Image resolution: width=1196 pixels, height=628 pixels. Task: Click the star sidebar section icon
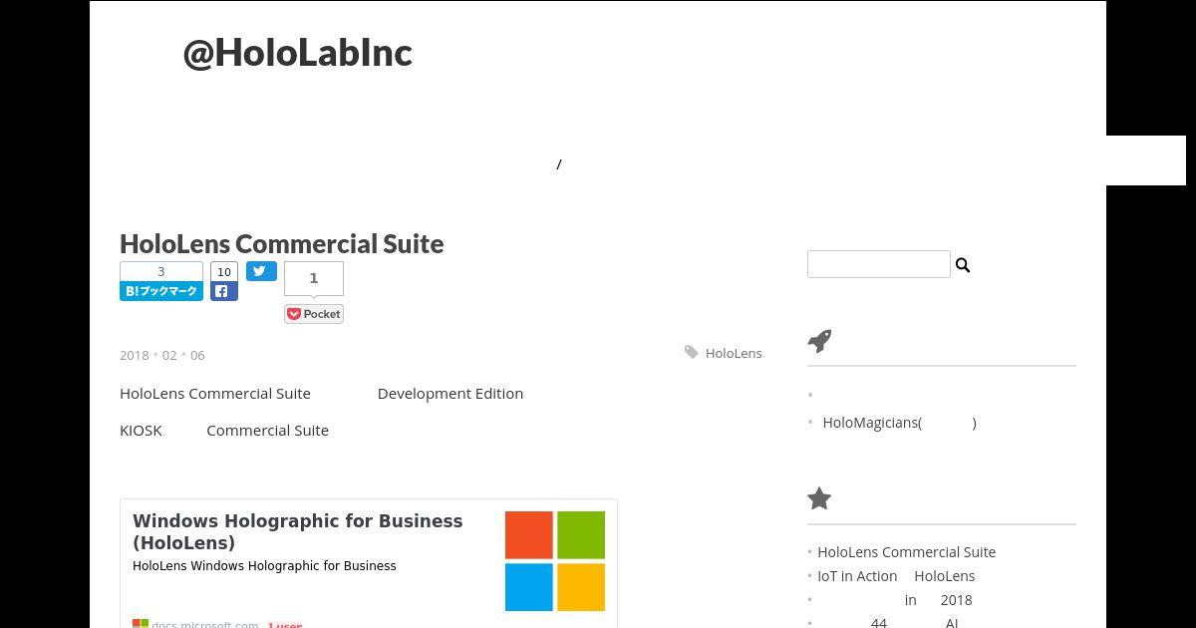click(819, 498)
